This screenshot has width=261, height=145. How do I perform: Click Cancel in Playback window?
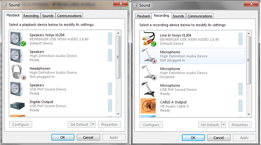[88, 137]
